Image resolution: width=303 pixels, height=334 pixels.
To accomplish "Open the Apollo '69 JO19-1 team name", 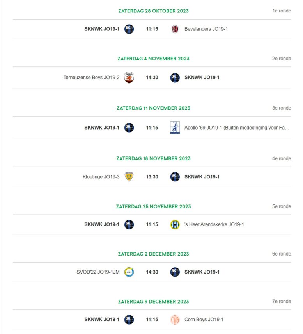I will pos(237,128).
